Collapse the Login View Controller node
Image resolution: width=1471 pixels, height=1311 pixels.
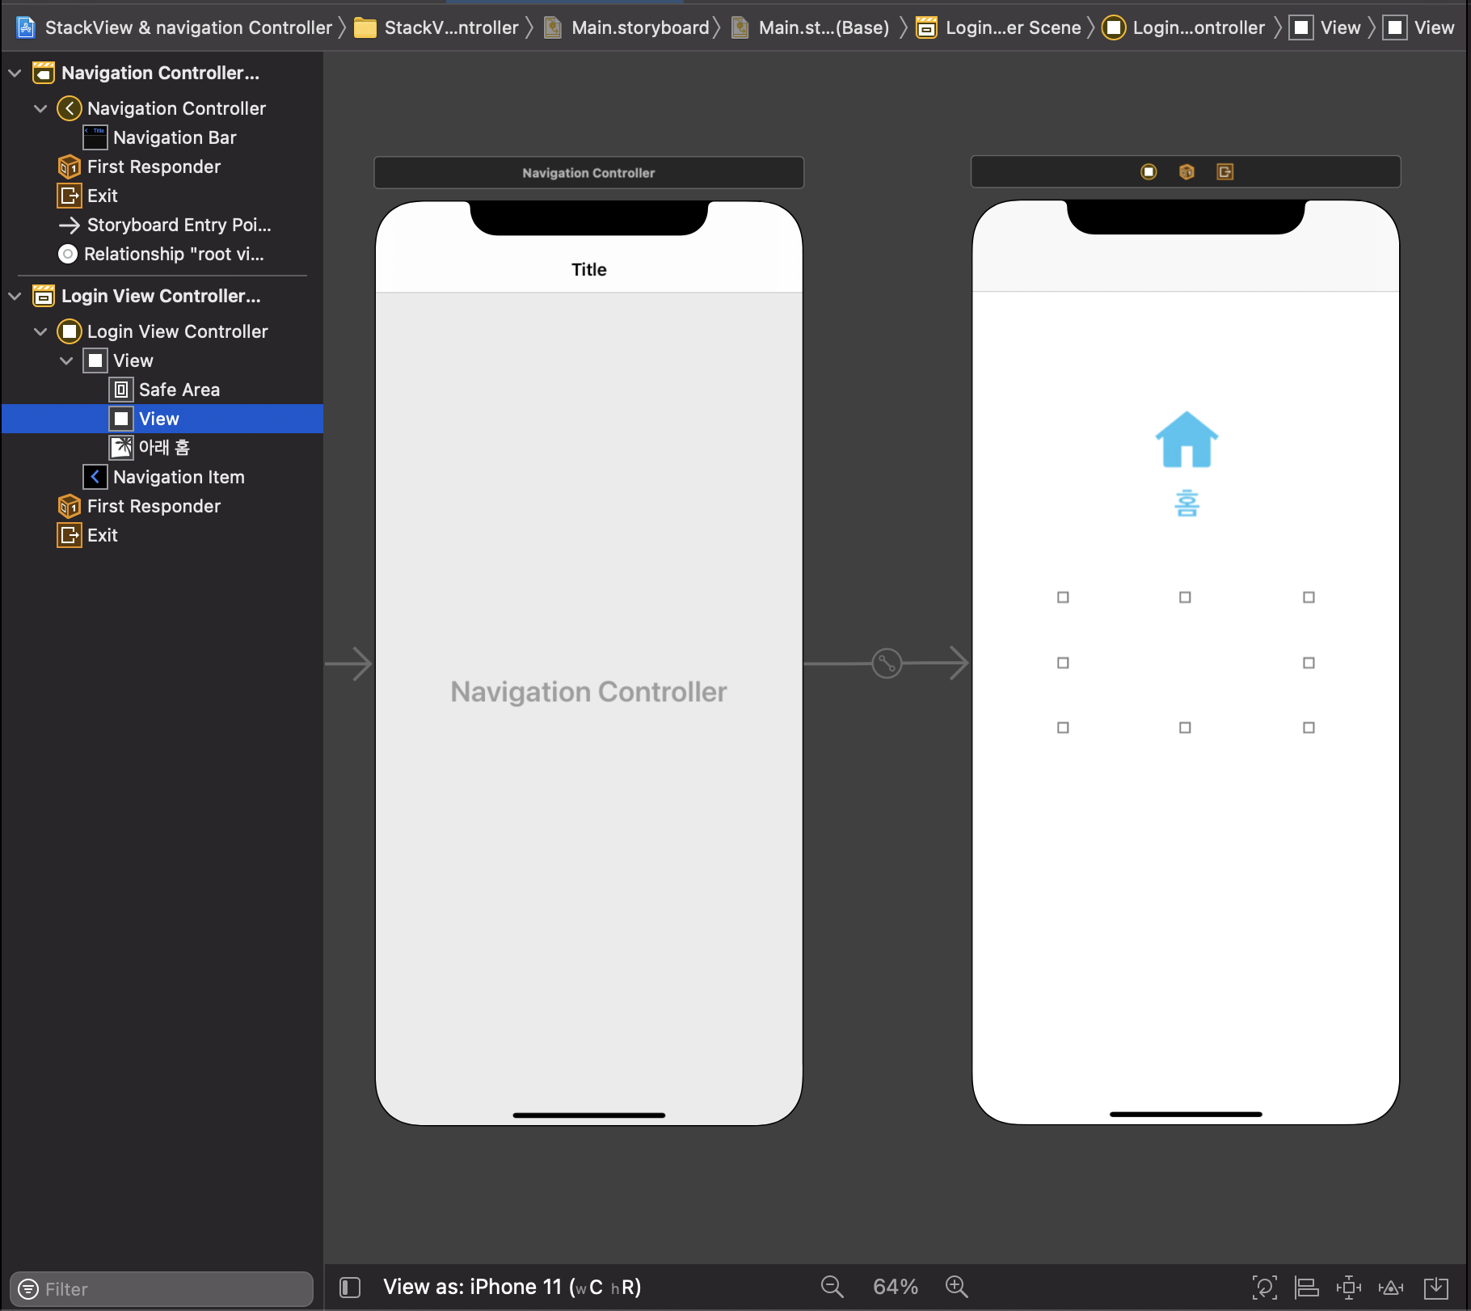pos(40,331)
